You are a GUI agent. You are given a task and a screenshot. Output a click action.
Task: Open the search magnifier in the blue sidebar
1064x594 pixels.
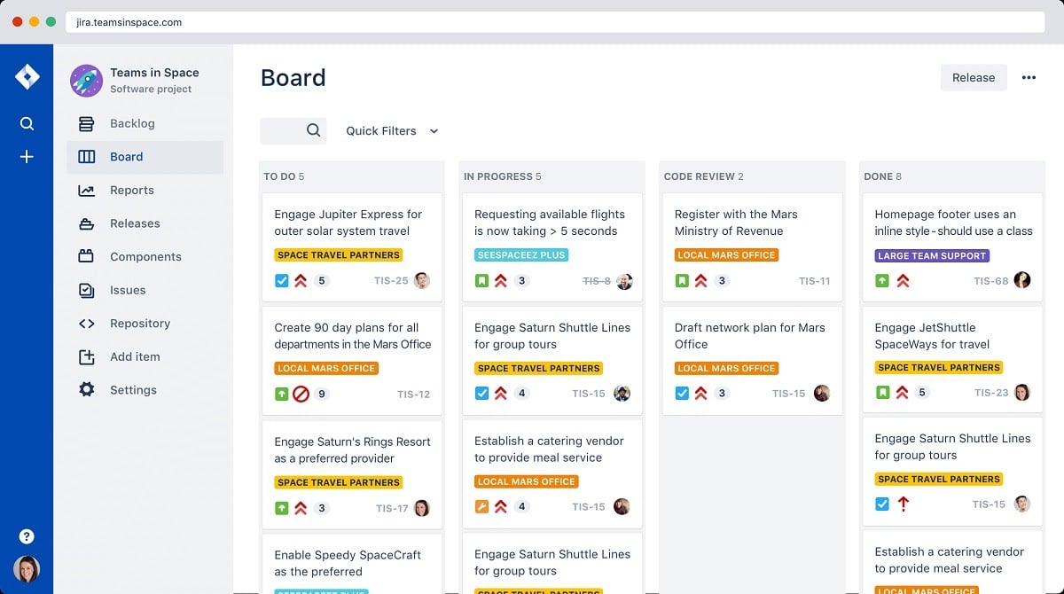(x=27, y=123)
